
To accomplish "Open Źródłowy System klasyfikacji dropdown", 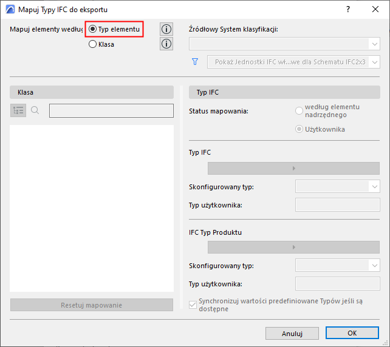I will tap(284, 44).
